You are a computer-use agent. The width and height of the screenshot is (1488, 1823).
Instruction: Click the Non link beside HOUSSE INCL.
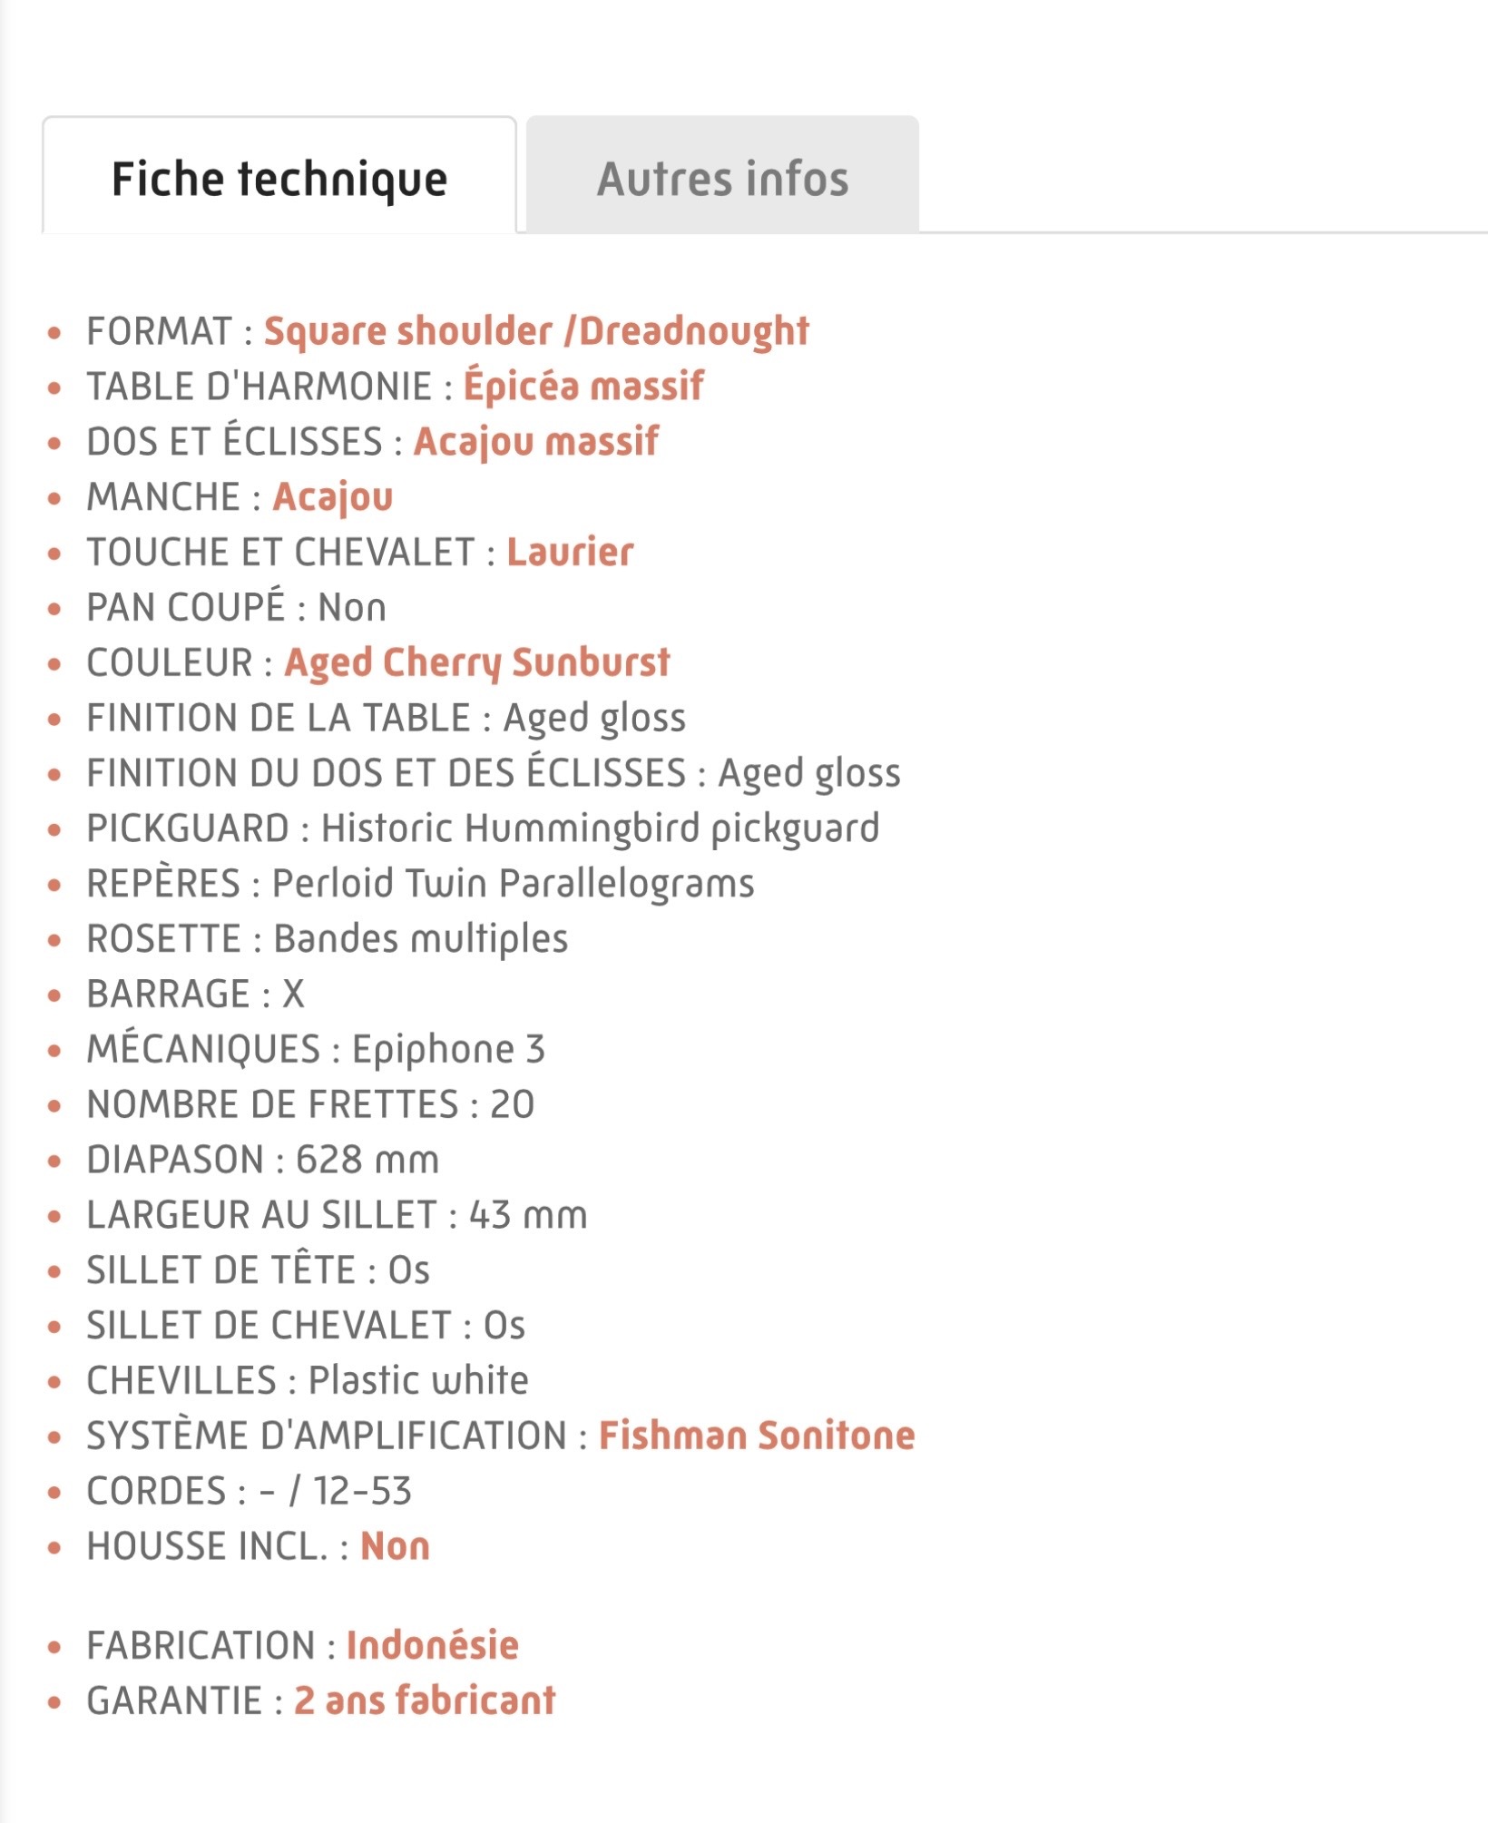coord(395,1546)
